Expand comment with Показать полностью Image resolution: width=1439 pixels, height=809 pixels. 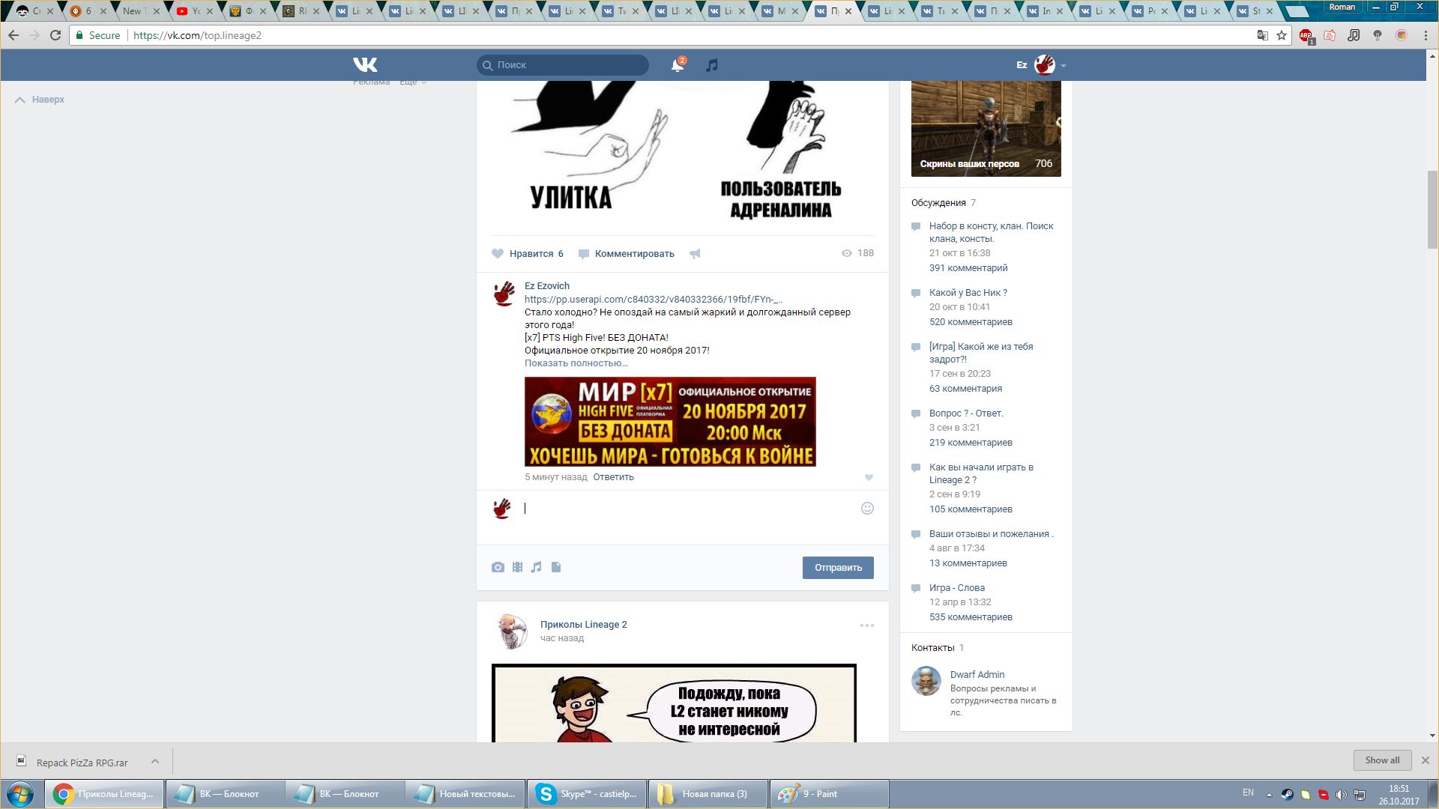(576, 363)
